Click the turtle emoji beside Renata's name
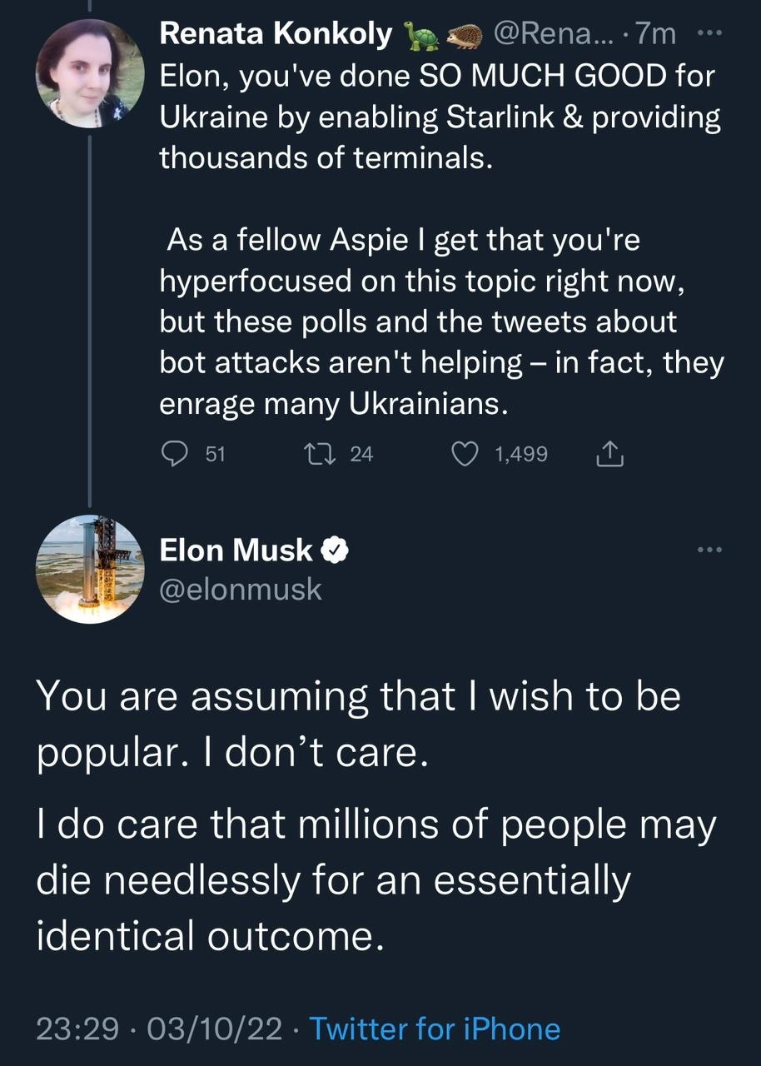The image size is (761, 1066). tap(419, 36)
